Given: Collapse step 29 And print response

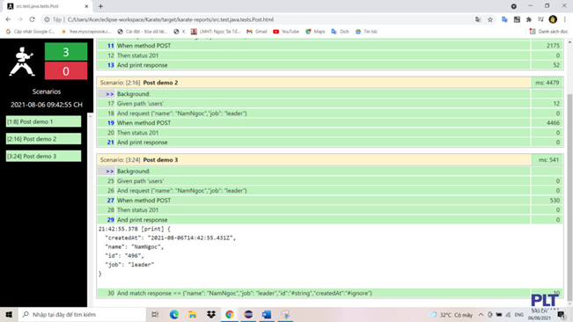Looking at the screenshot, I should [x=313, y=220].
